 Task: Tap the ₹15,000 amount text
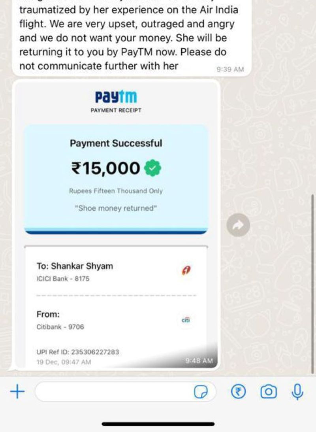pos(106,168)
